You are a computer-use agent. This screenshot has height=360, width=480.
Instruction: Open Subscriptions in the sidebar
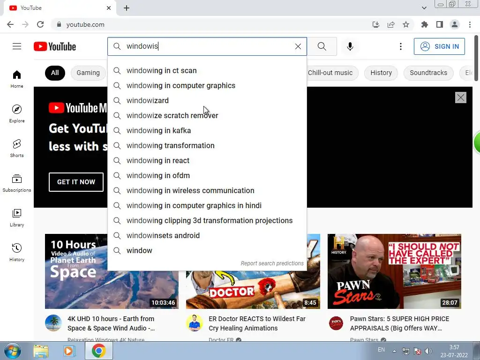(17, 183)
